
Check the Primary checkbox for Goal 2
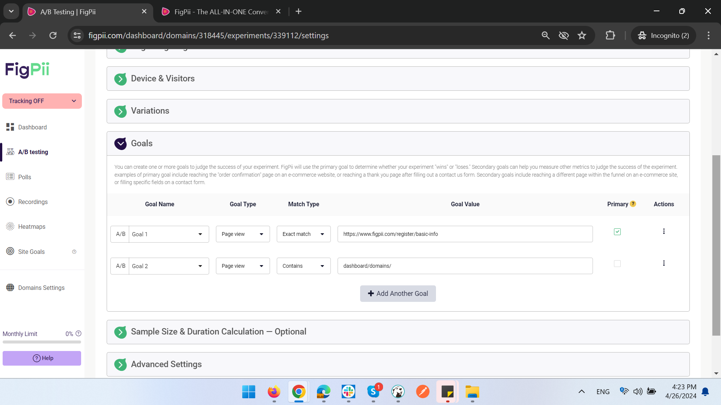[x=617, y=264]
